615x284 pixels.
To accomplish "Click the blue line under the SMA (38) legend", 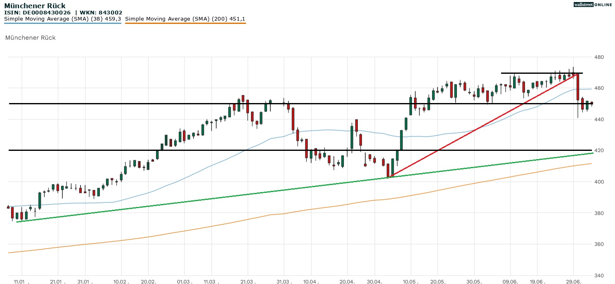I will pyautogui.click(x=62, y=23).
